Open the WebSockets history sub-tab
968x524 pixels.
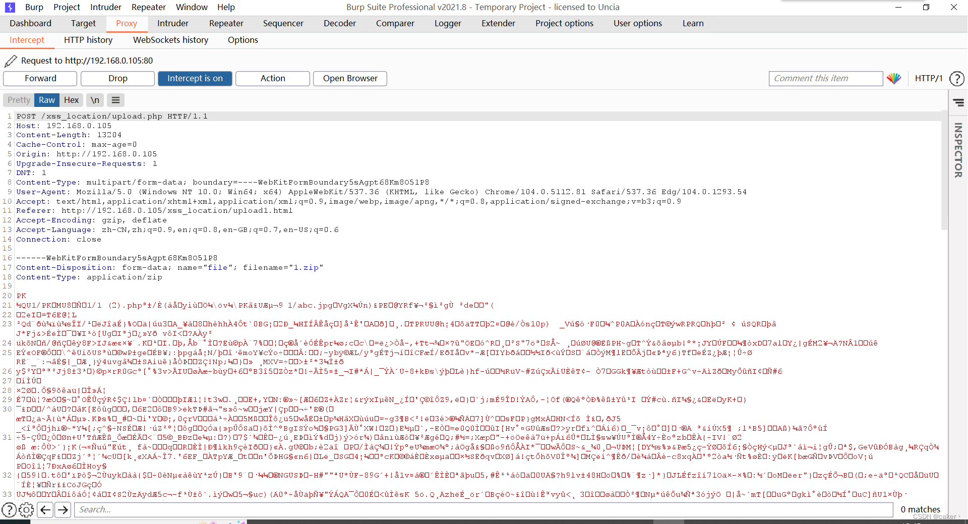point(170,40)
